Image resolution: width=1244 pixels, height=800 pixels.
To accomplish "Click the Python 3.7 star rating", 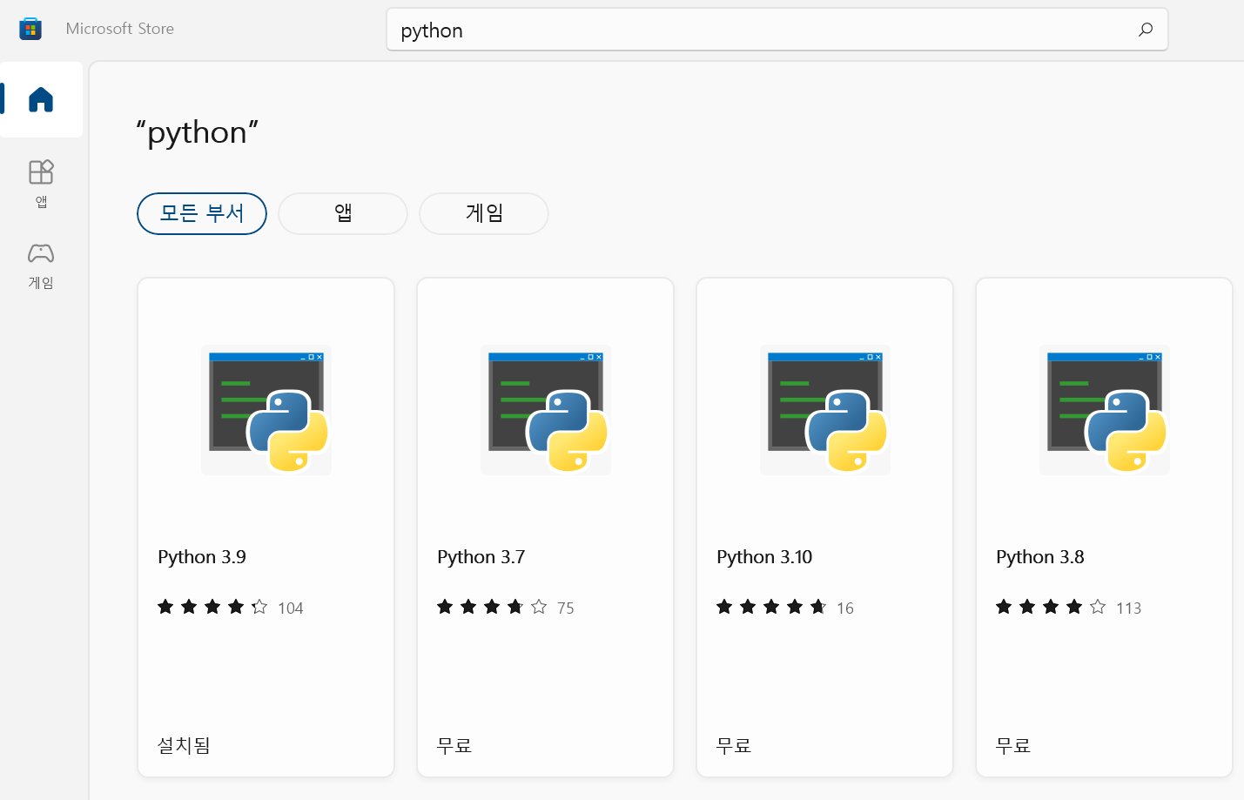I will pos(492,607).
